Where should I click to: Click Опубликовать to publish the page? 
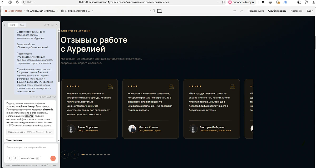pos(277,11)
